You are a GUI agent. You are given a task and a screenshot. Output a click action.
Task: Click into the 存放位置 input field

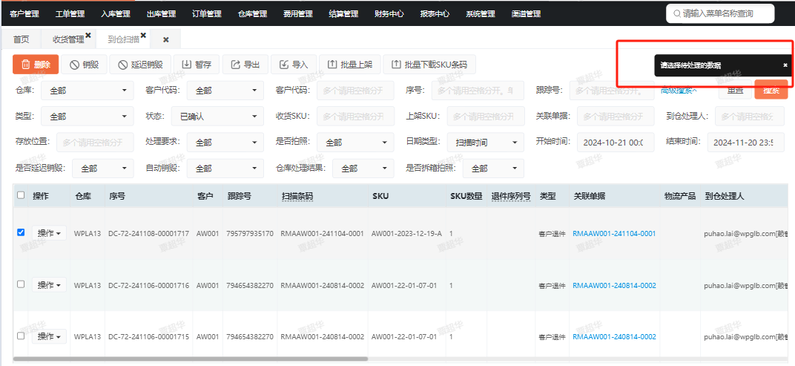click(x=96, y=143)
